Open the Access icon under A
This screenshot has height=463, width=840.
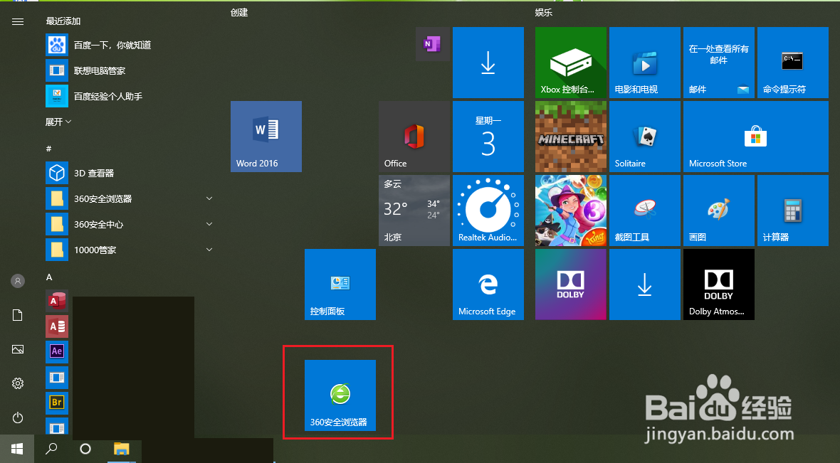pyautogui.click(x=57, y=301)
